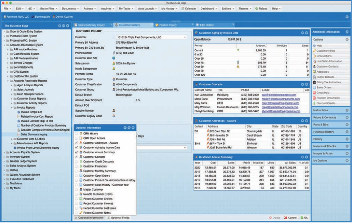Select Invoice Simple List report
The width and height of the screenshot is (352, 223).
pos(31,112)
